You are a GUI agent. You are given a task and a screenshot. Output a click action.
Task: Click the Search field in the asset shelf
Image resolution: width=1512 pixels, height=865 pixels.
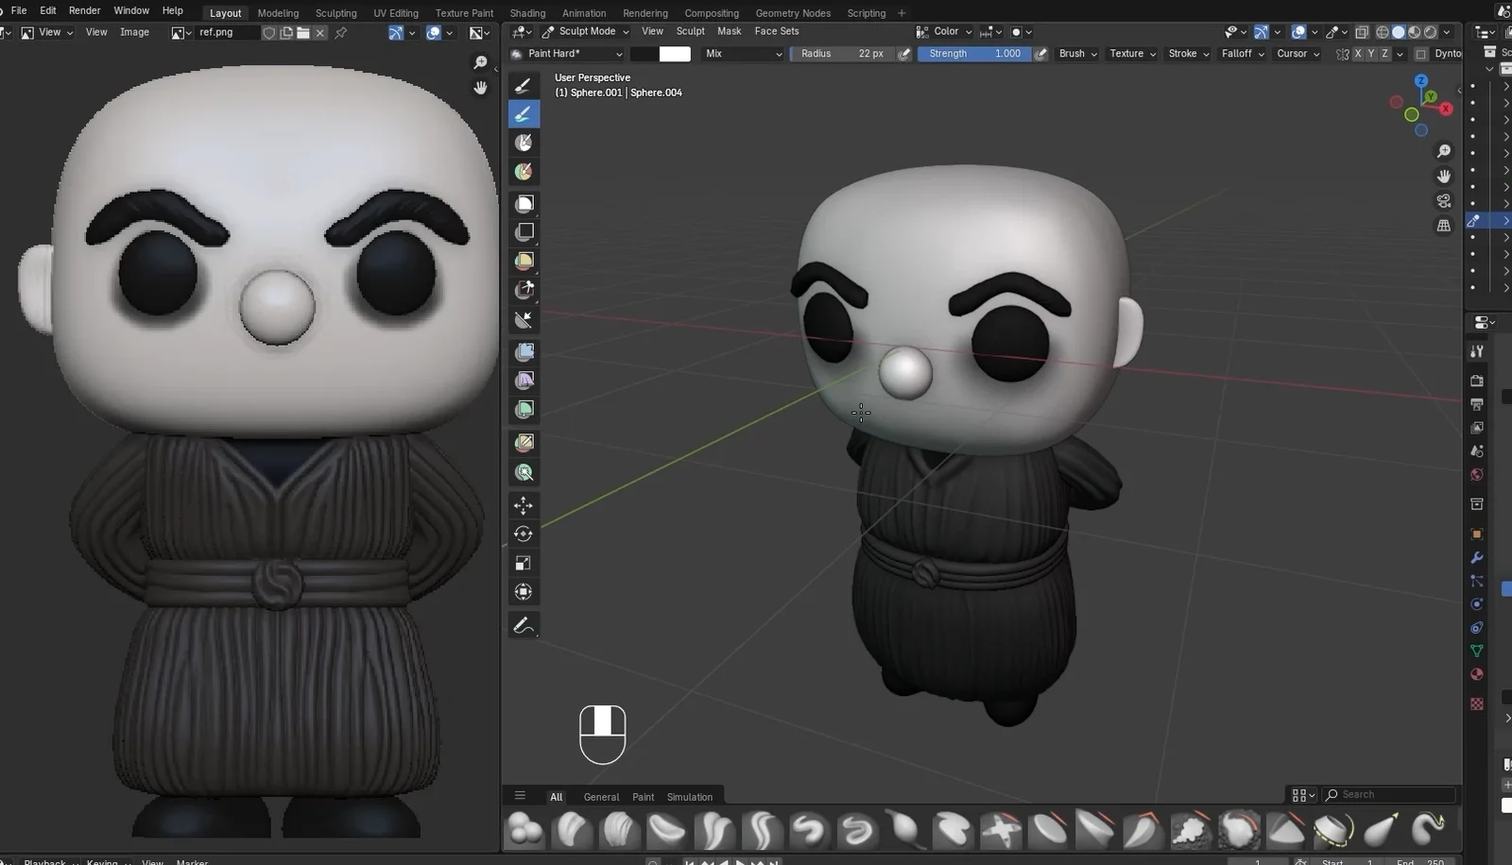click(1389, 794)
